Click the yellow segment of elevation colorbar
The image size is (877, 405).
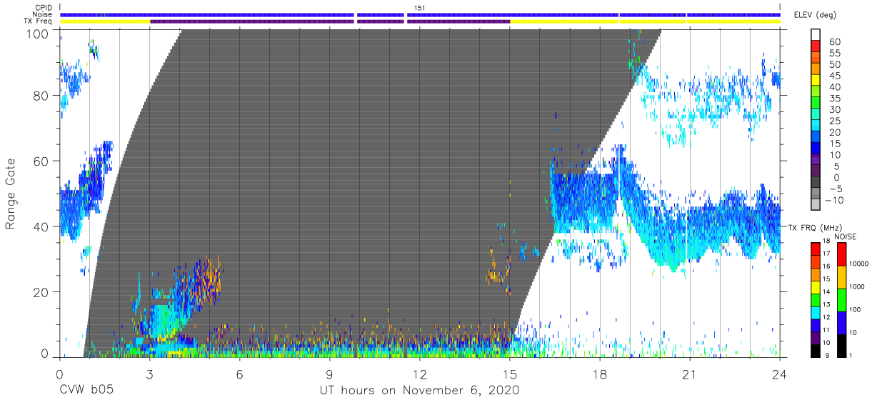click(x=817, y=81)
